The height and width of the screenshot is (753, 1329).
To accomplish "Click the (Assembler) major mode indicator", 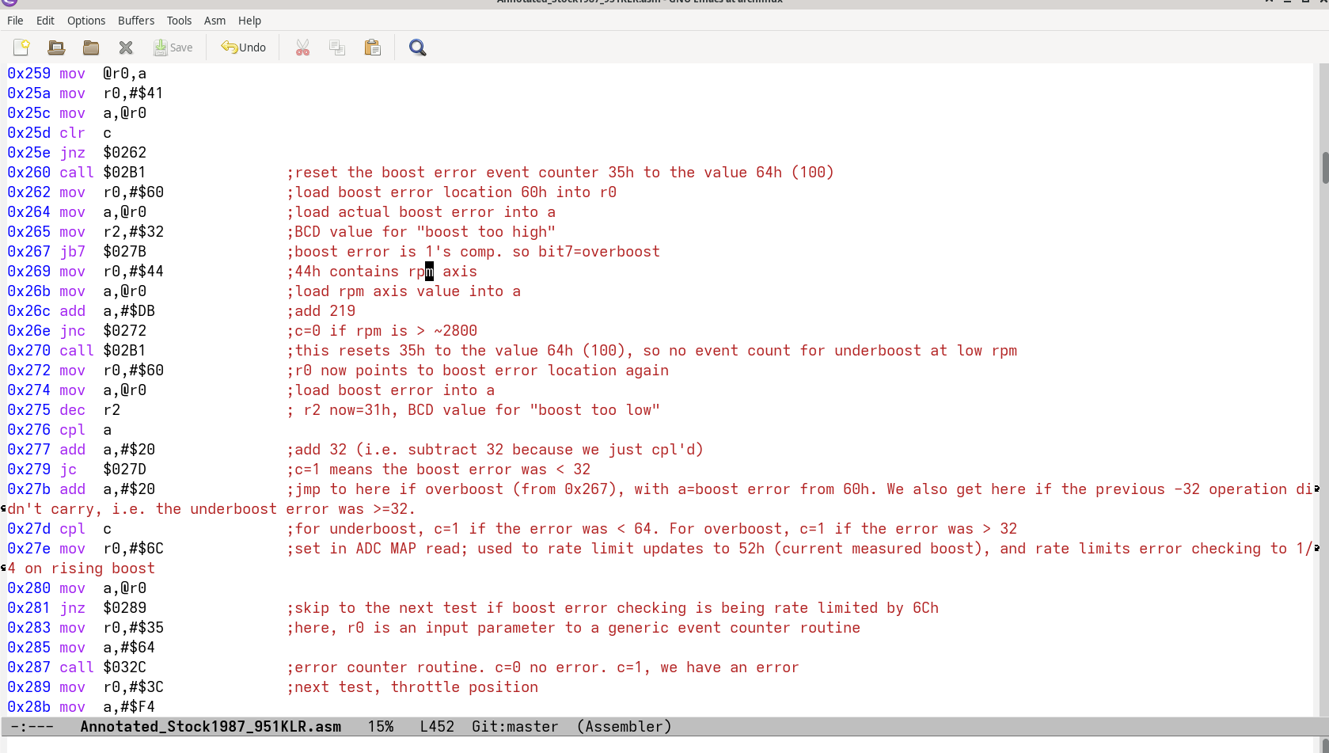I will (x=624, y=727).
